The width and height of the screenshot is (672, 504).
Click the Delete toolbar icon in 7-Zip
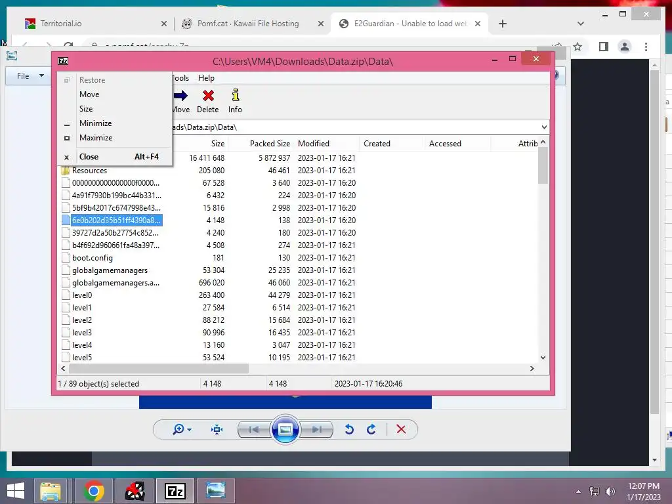(x=208, y=101)
